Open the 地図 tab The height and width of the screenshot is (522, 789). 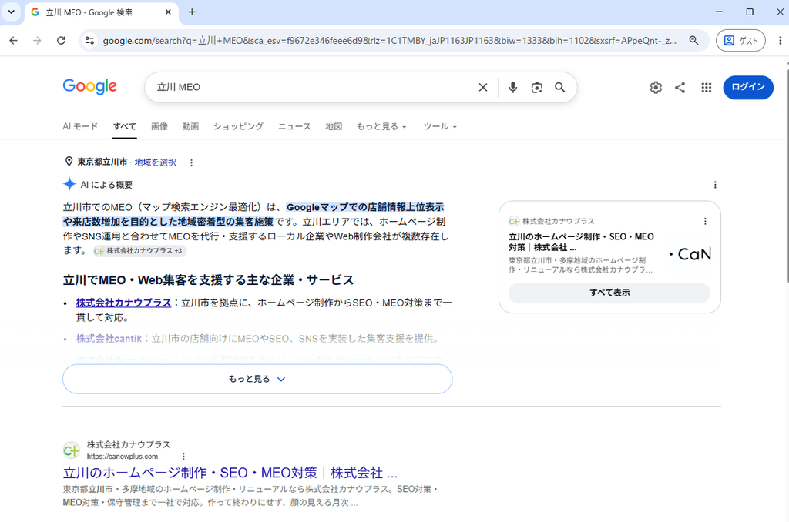pyautogui.click(x=334, y=126)
